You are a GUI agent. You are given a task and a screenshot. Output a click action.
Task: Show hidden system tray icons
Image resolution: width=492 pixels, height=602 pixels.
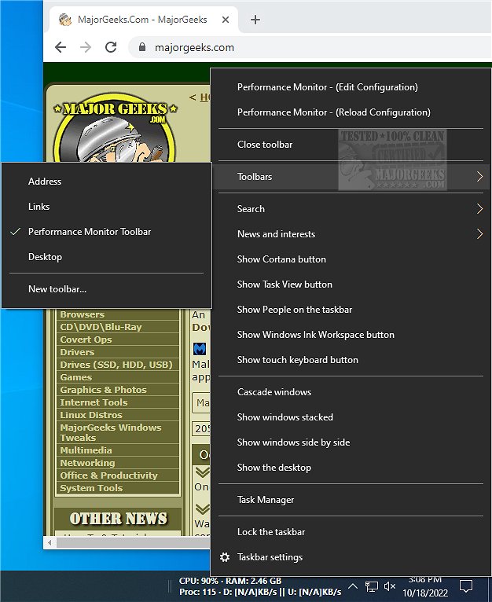coord(353,586)
